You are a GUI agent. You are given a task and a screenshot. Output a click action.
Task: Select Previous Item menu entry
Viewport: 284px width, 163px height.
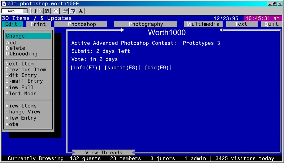[x=26, y=69]
